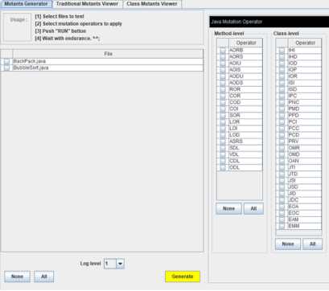
Task: Open the Traditional Mutants Viewer tab
Action: click(87, 4)
